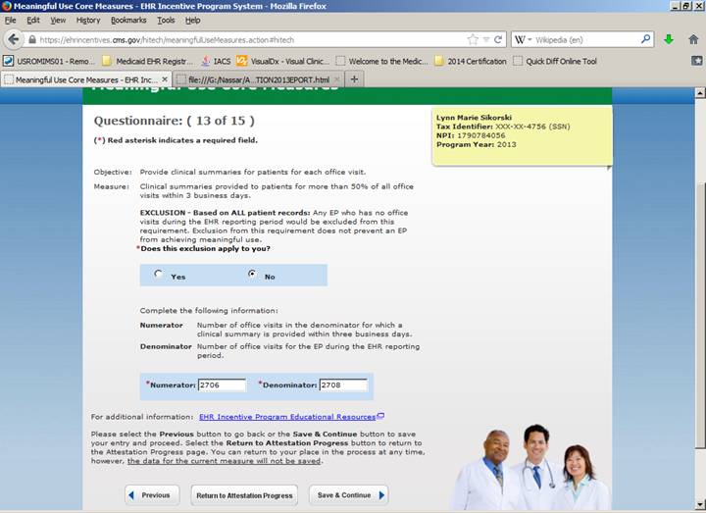Open the Bookmarks menu

128,20
